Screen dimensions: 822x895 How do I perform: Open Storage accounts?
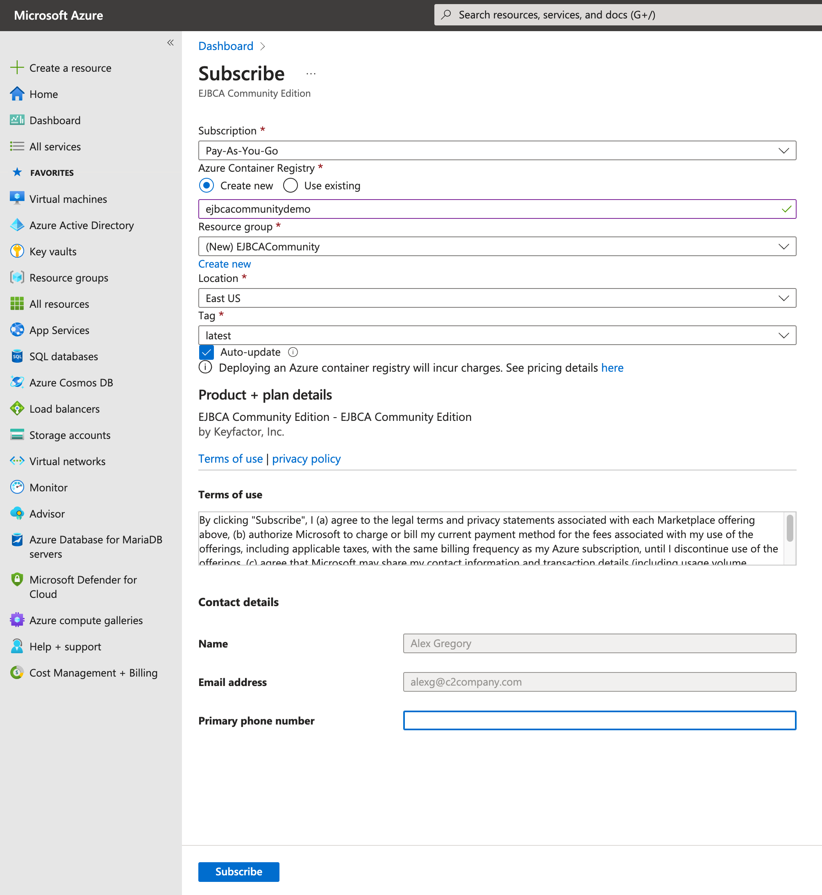pyautogui.click(x=70, y=435)
